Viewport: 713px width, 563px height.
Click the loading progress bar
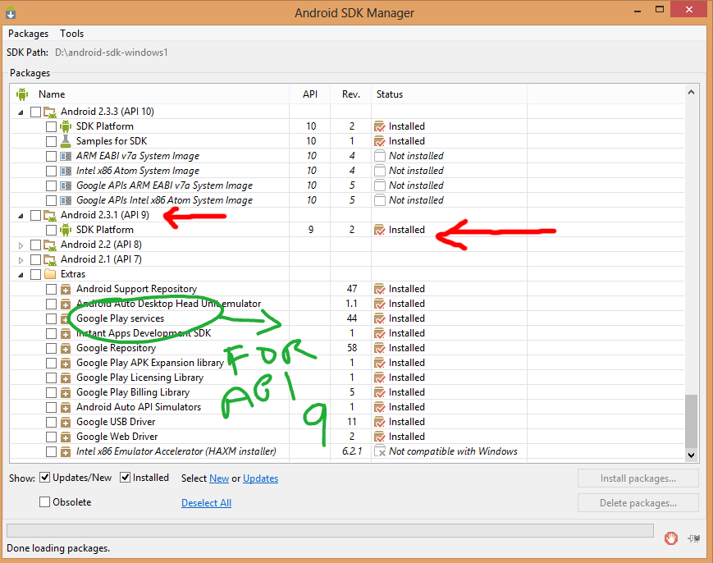tap(330, 530)
